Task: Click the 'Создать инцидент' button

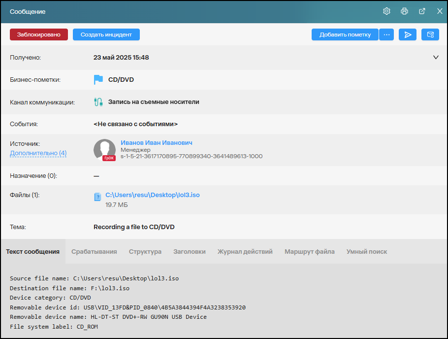Action: (x=106, y=34)
